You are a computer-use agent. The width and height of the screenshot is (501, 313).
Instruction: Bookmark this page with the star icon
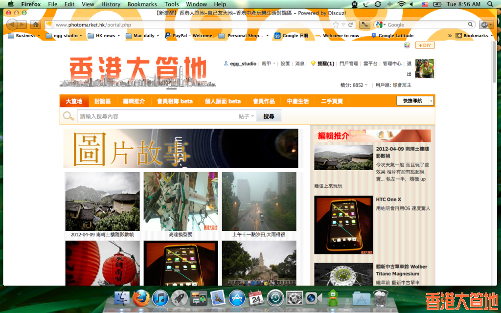[x=336, y=24]
